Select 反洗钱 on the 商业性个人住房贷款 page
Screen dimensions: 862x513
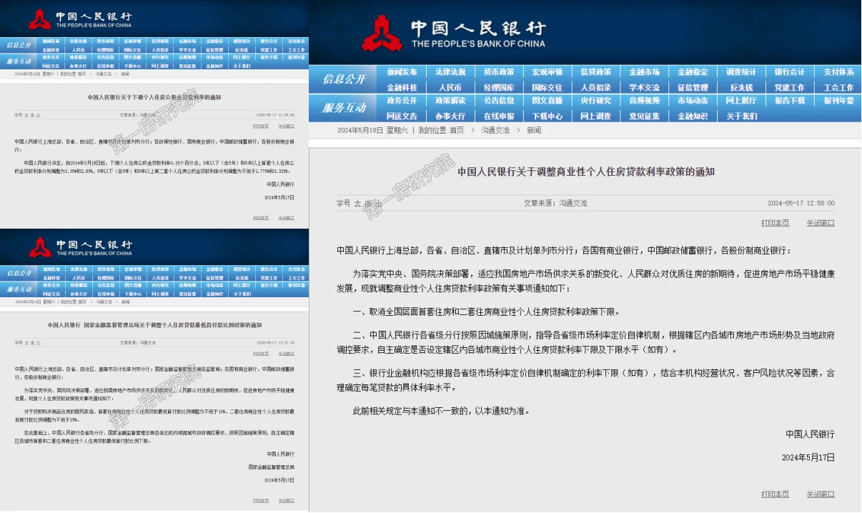coord(741,87)
